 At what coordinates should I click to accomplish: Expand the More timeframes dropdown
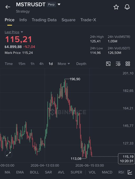[x=64, y=64]
